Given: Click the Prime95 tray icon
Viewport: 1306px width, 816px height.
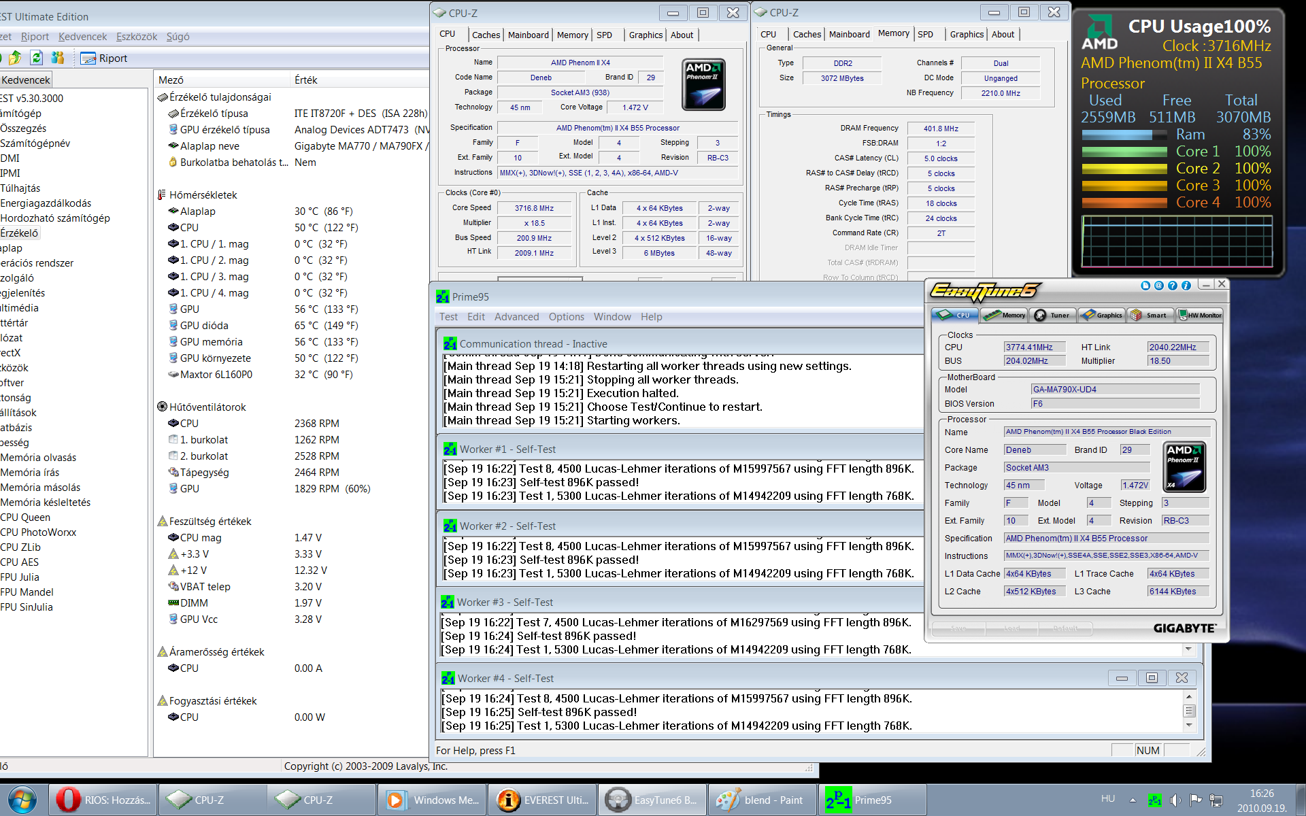Looking at the screenshot, I should (x=1154, y=800).
